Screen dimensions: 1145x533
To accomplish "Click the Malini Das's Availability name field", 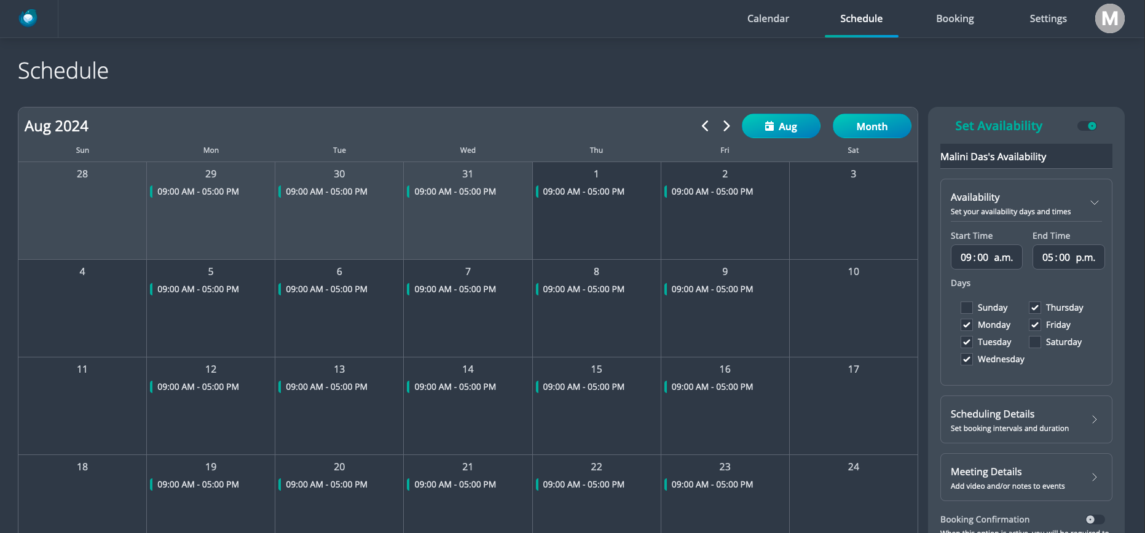I will (x=1026, y=157).
